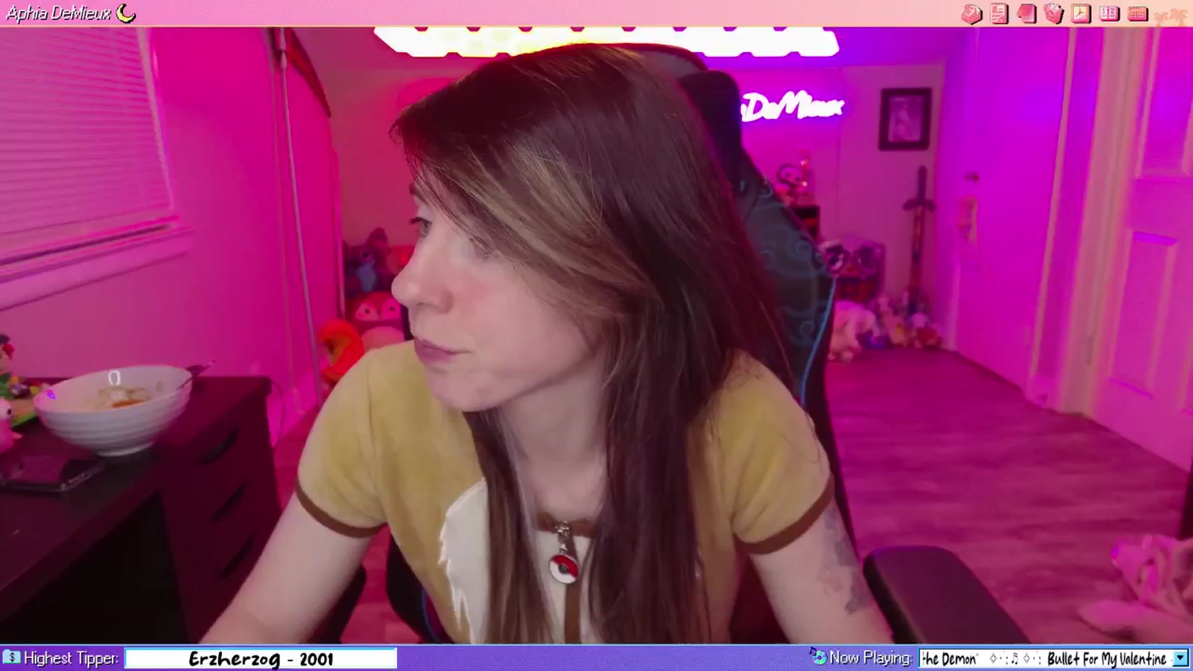The height and width of the screenshot is (671, 1193).
Task: Open the pink notepad document icon
Action: (x=999, y=14)
